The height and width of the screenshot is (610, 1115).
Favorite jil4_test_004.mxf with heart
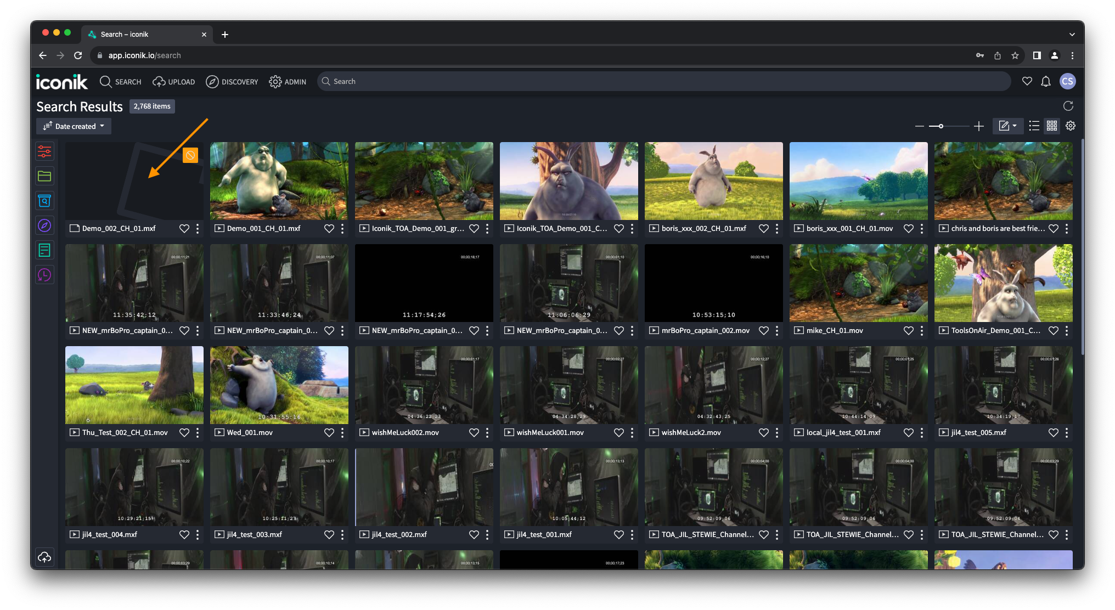coord(184,535)
